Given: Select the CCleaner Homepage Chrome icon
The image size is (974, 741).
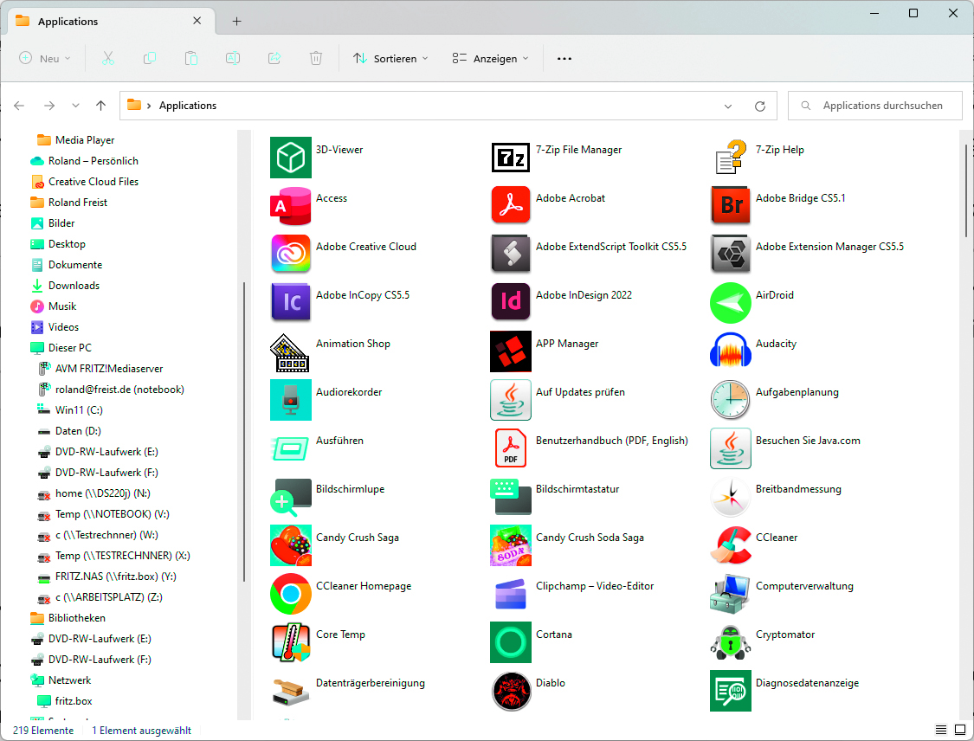Looking at the screenshot, I should coord(291,593).
